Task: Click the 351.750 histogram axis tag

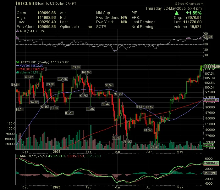Action: [x=210, y=173]
